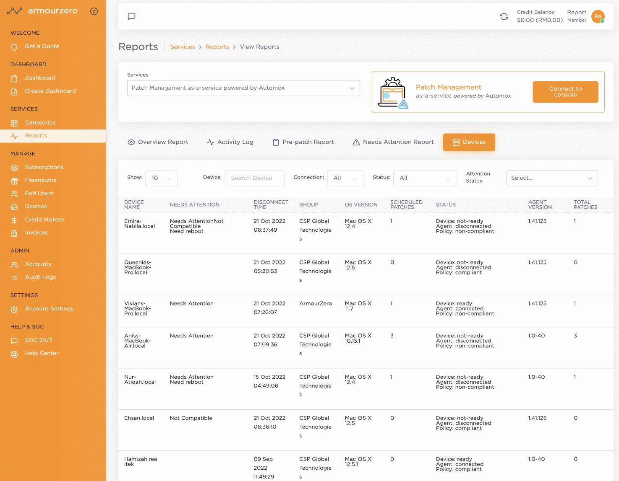Focus the Search Device input field
Image resolution: width=619 pixels, height=481 pixels.
pyautogui.click(x=255, y=178)
